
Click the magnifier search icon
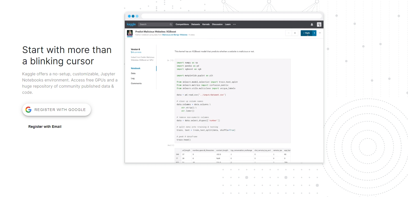tap(171, 24)
